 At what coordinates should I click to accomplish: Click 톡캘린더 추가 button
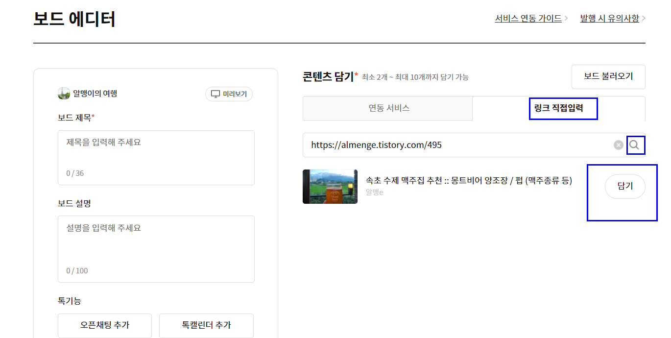point(206,325)
